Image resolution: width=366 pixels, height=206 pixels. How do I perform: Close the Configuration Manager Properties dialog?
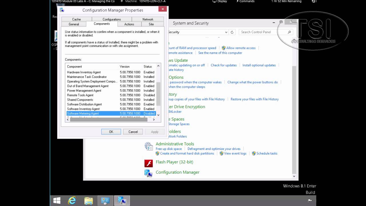coord(163,9)
